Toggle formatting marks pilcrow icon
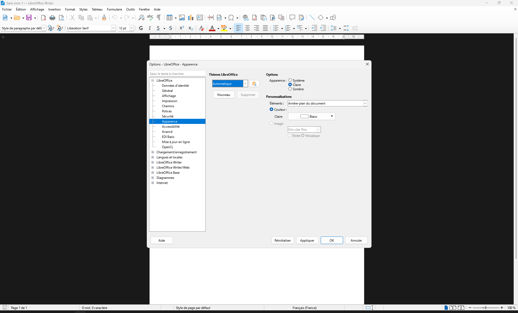 (159, 18)
